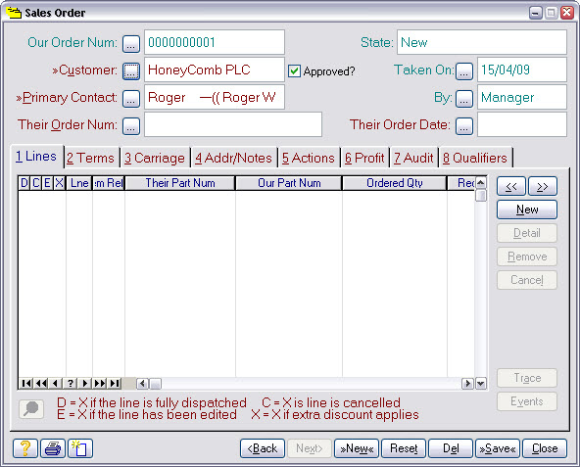The width and height of the screenshot is (580, 467).
Task: Click the printer icon
Action: click(53, 448)
